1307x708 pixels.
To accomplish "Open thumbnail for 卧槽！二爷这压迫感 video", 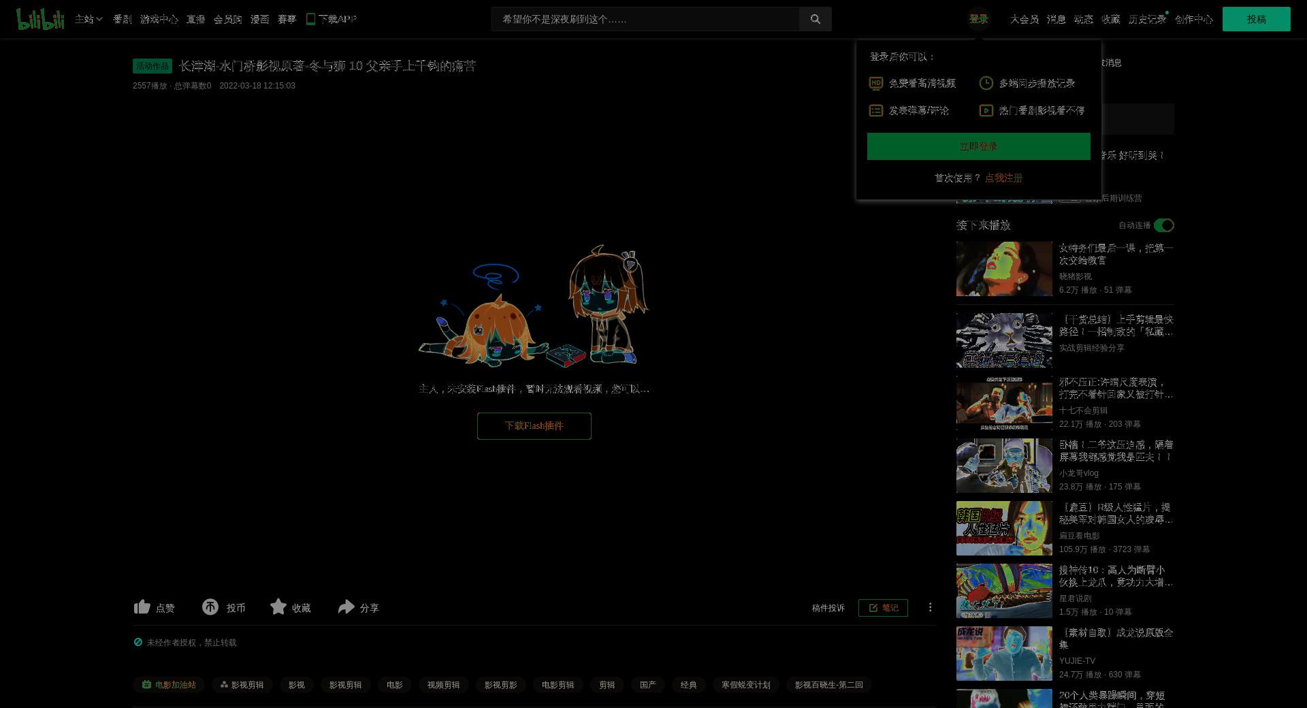I will click(x=1004, y=466).
